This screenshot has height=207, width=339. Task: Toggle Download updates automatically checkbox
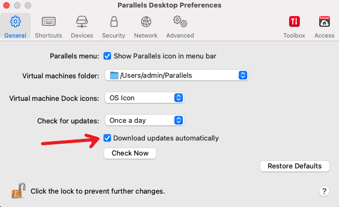(107, 138)
